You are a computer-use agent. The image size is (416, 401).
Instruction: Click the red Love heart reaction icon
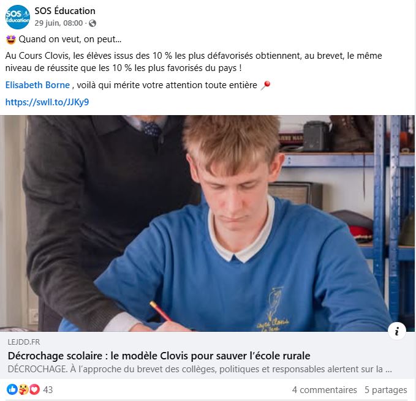pyautogui.click(x=34, y=389)
